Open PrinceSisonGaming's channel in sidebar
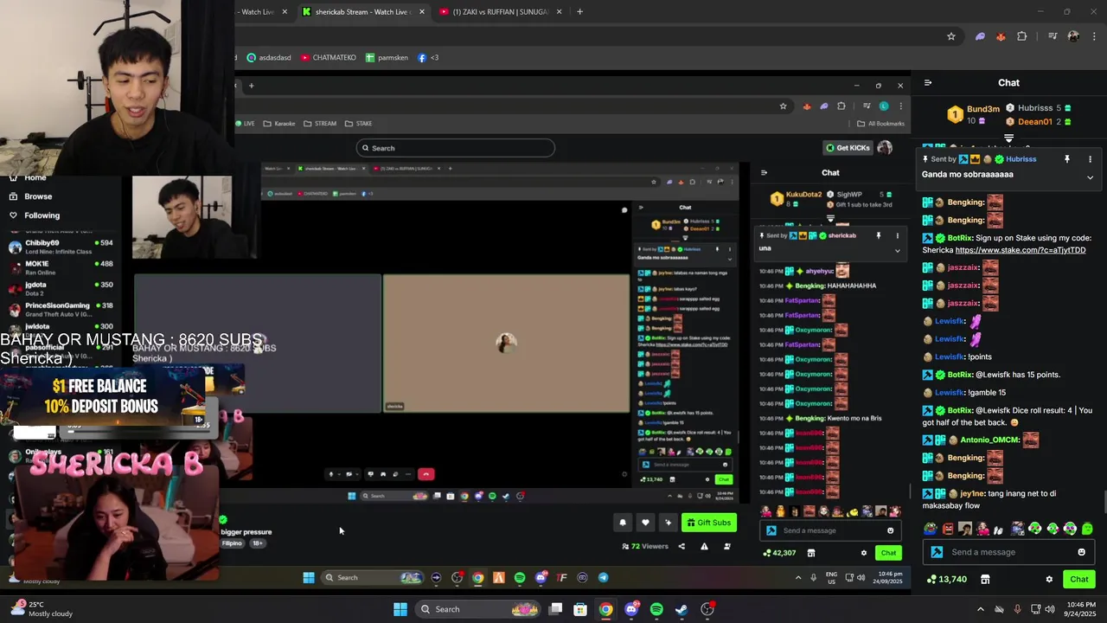The image size is (1107, 623). [x=61, y=309]
